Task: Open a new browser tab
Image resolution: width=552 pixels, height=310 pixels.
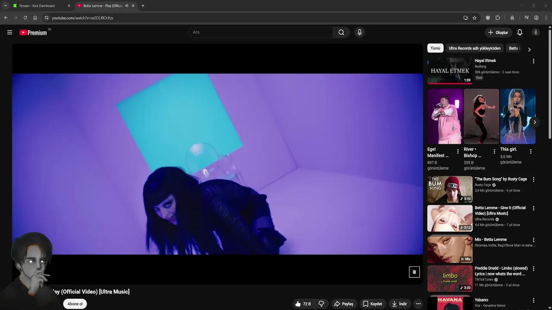Action: pyautogui.click(x=143, y=6)
